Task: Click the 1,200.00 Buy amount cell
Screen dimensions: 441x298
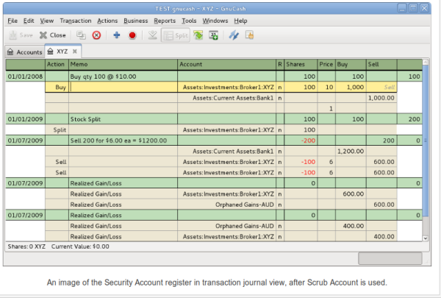Action: 351,152
